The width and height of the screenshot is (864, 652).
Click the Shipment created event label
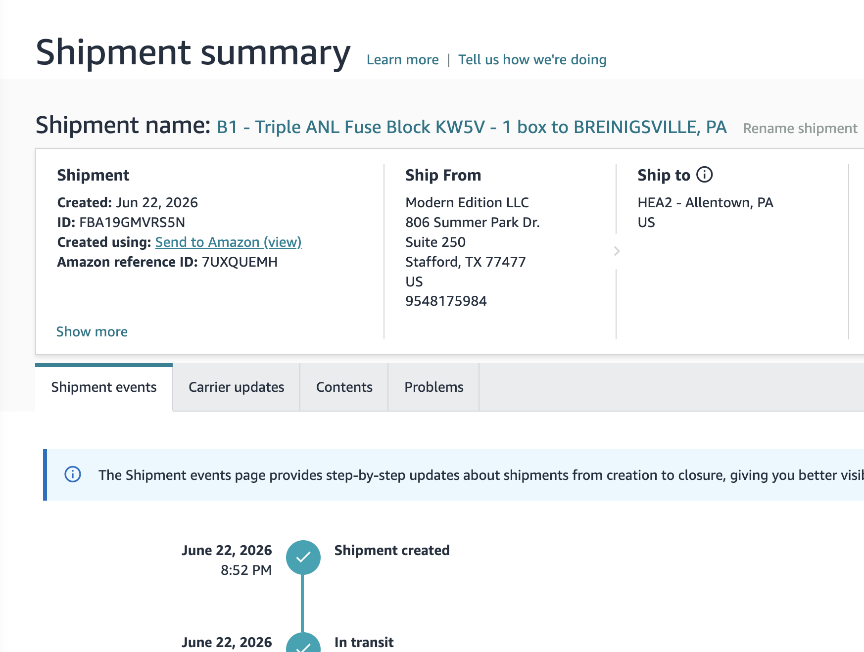[392, 550]
